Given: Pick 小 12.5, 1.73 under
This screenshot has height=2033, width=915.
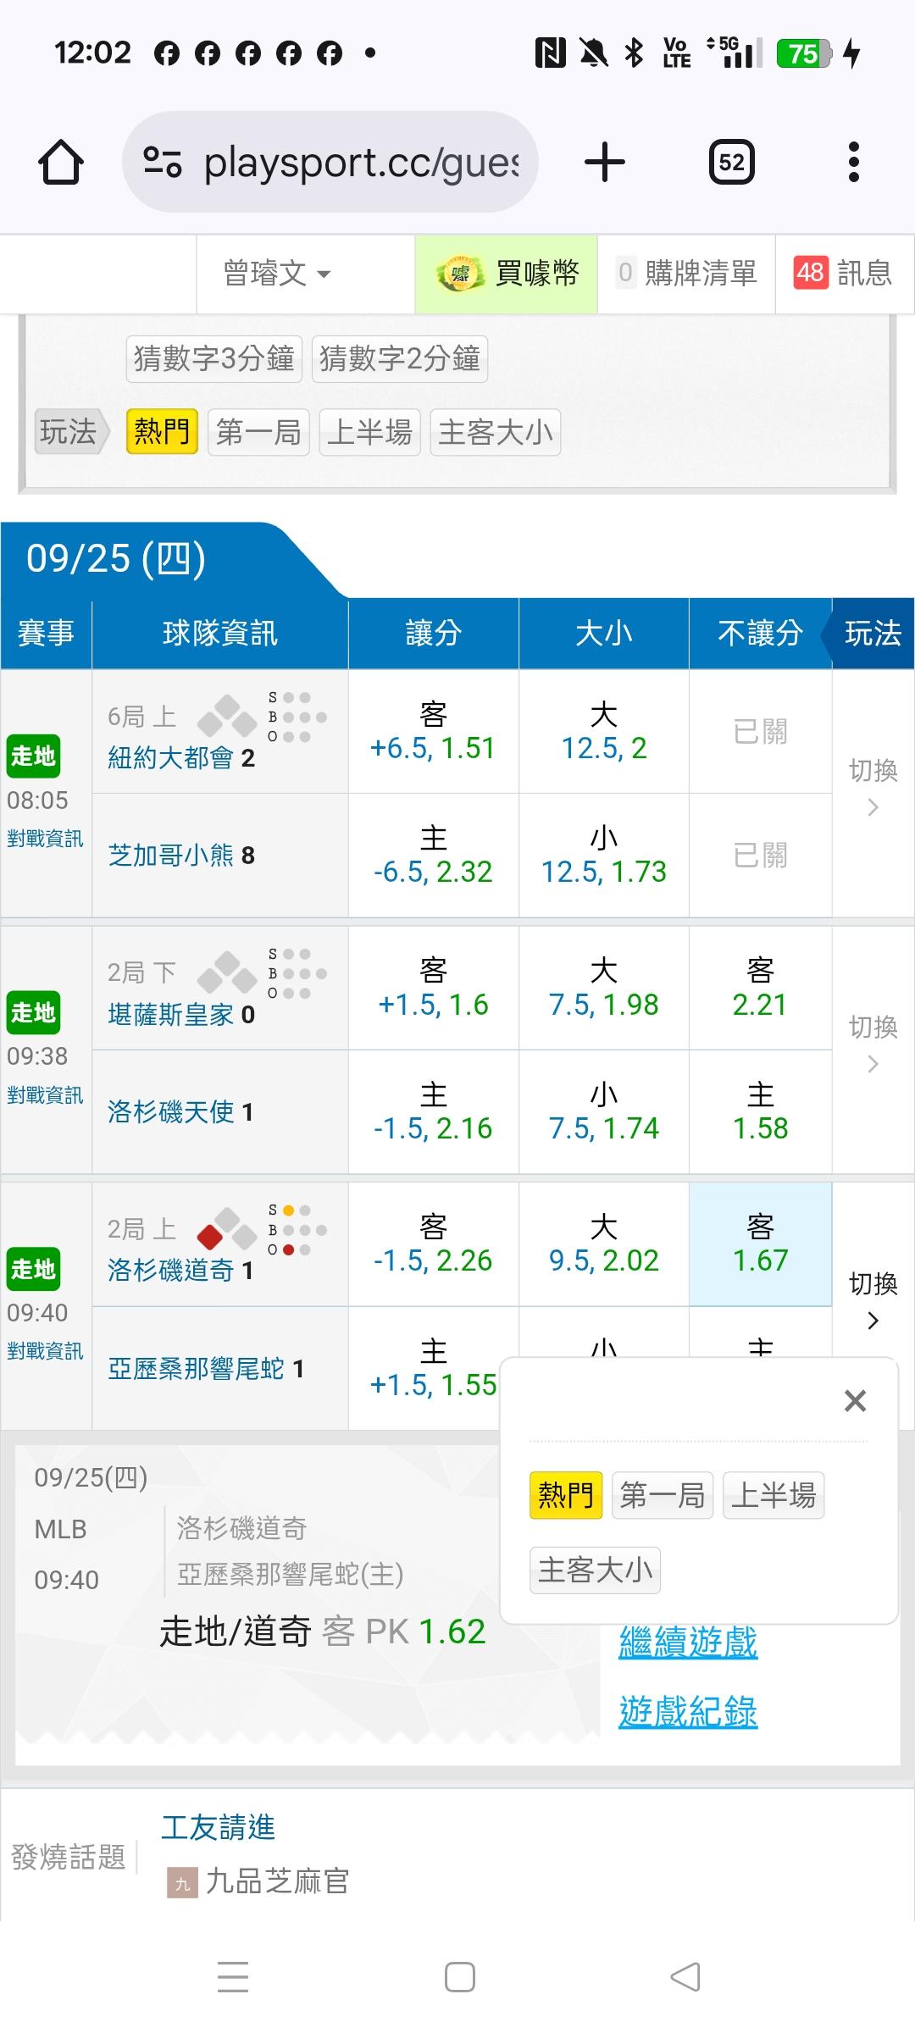Looking at the screenshot, I should [604, 856].
